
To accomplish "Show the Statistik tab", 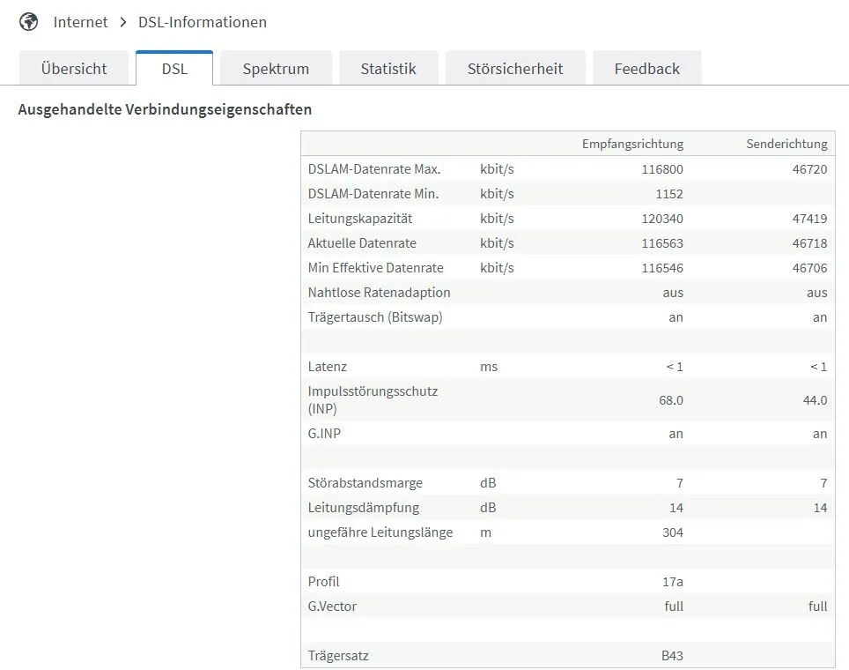I will (x=388, y=69).
